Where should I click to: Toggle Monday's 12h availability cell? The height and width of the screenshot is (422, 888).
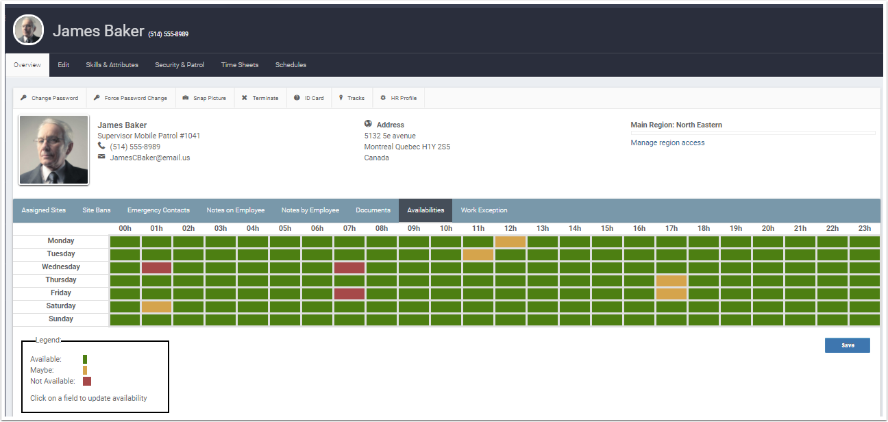pos(510,240)
